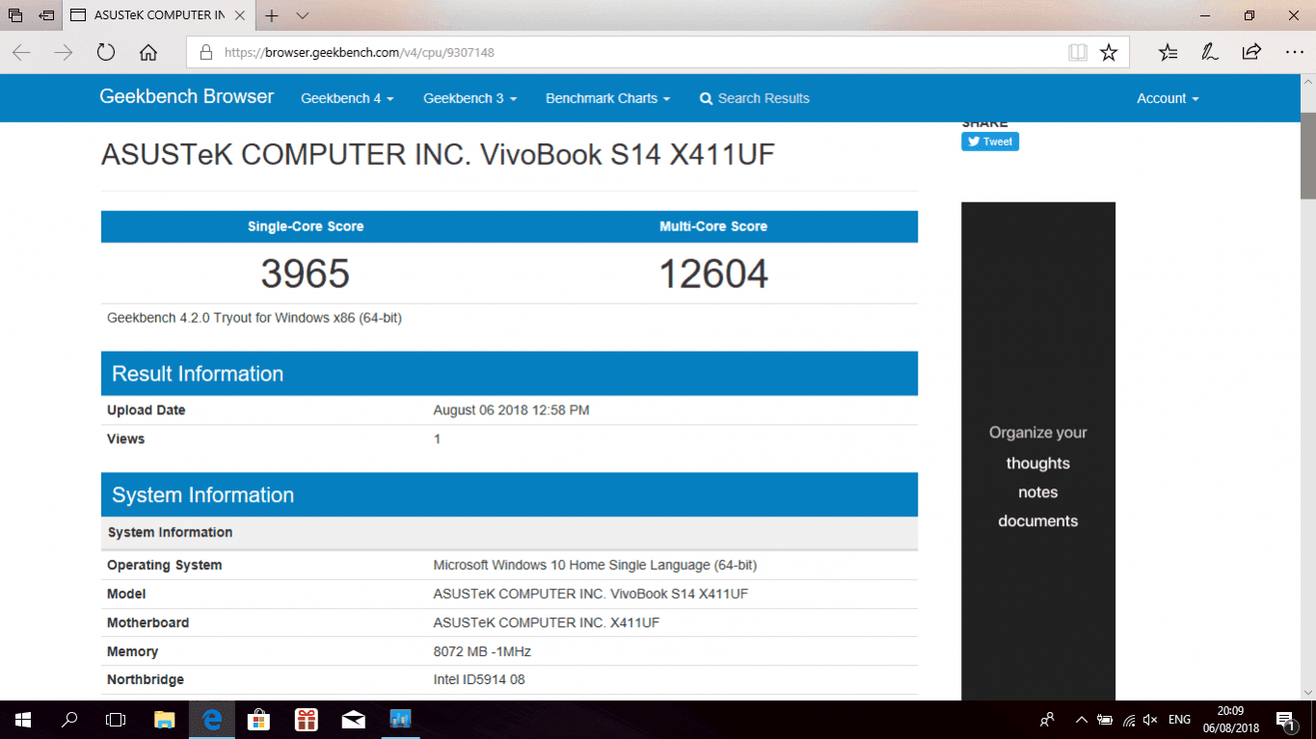Select the ASUSTeK COMPUTER browser tab
The image size is (1316, 739).
coord(158,15)
